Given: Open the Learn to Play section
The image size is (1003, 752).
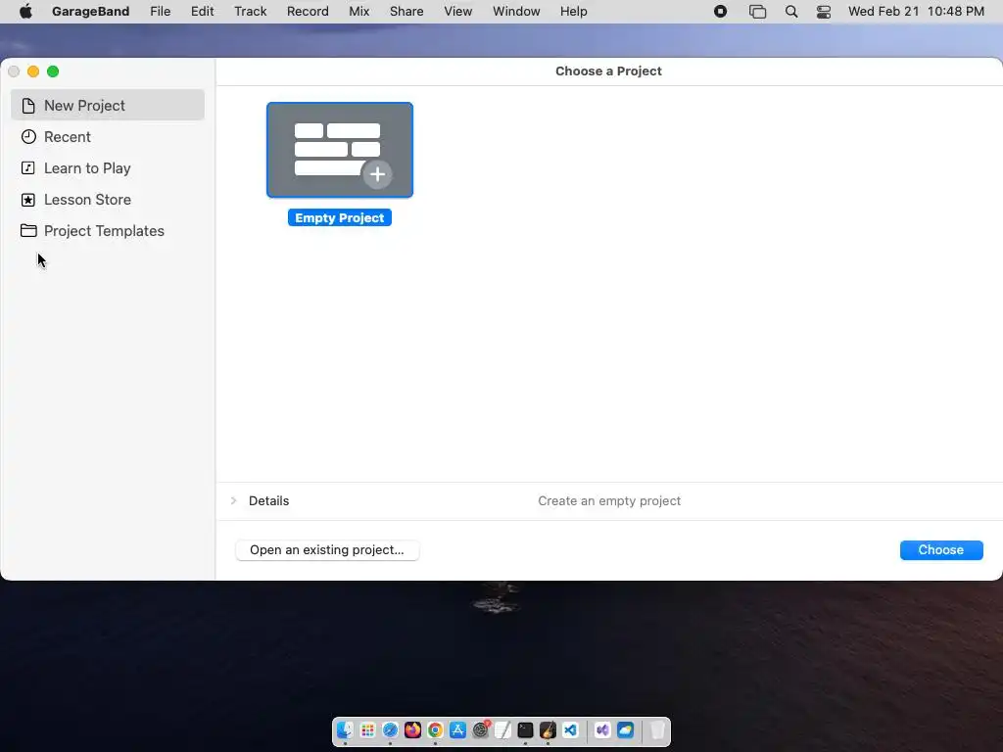Looking at the screenshot, I should (108, 168).
